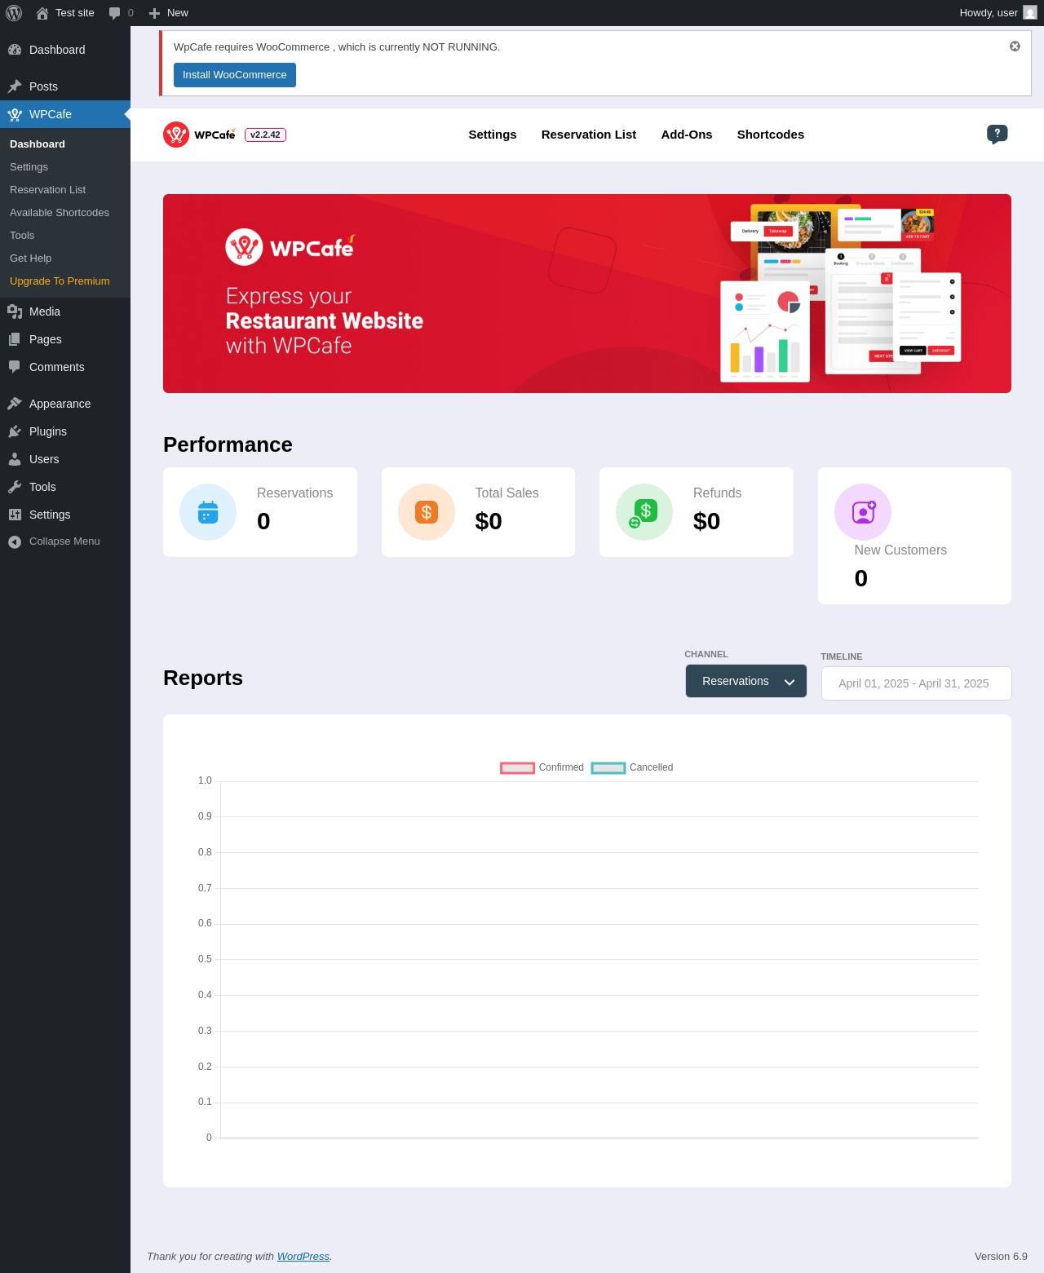This screenshot has width=1044, height=1273.
Task: Open Users in the main sidebar
Action: pyautogui.click(x=65, y=459)
